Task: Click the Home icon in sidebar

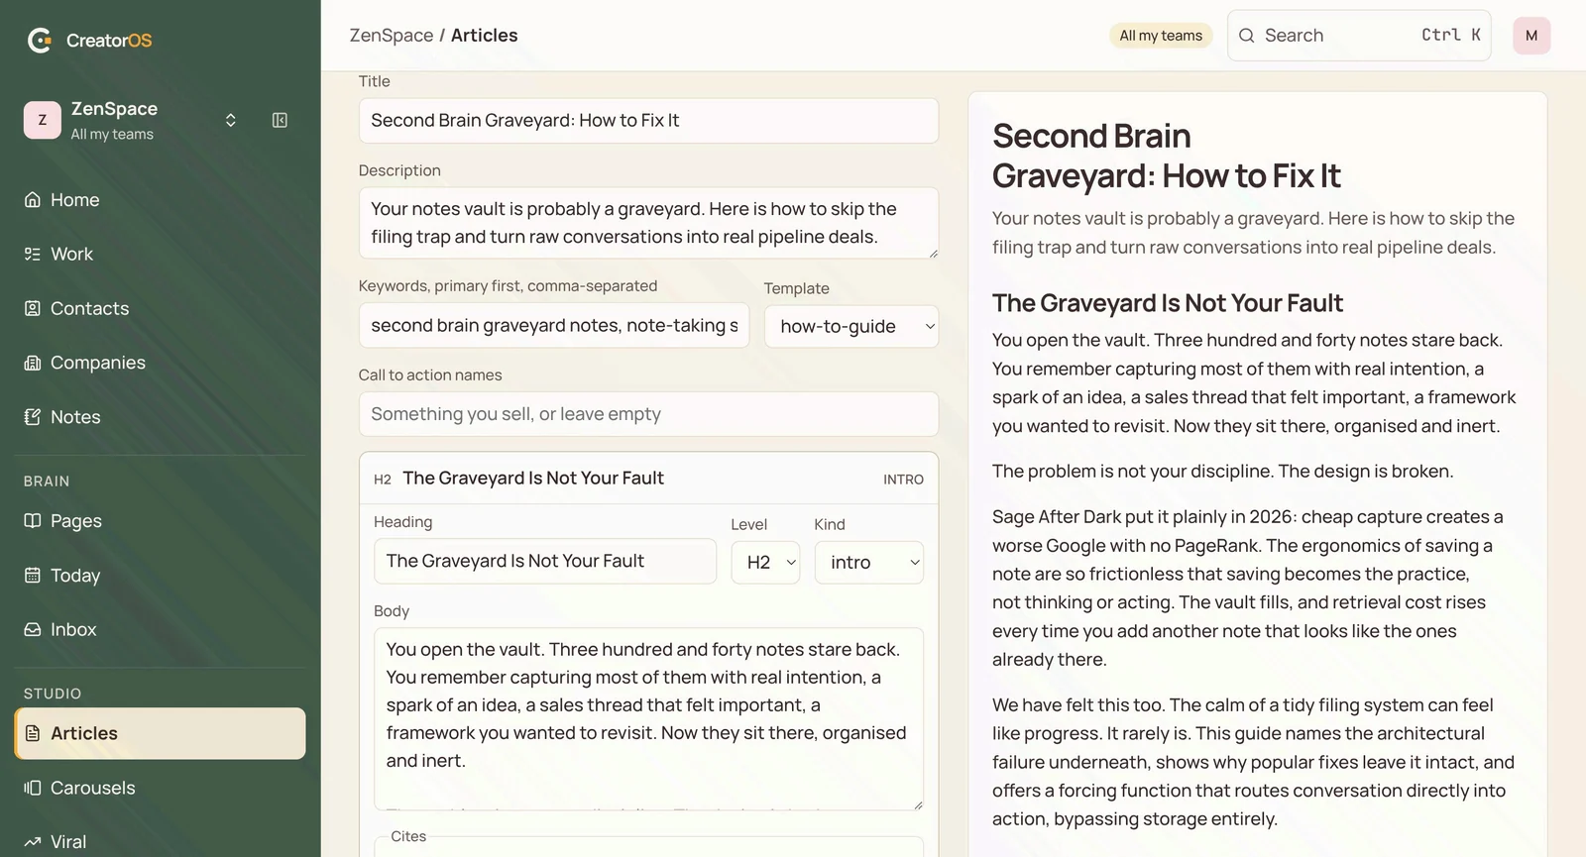Action: click(x=33, y=199)
